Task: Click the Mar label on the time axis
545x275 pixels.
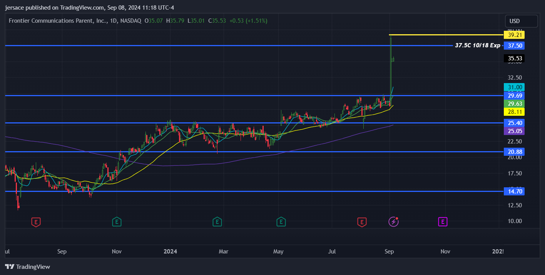Action: point(224,252)
